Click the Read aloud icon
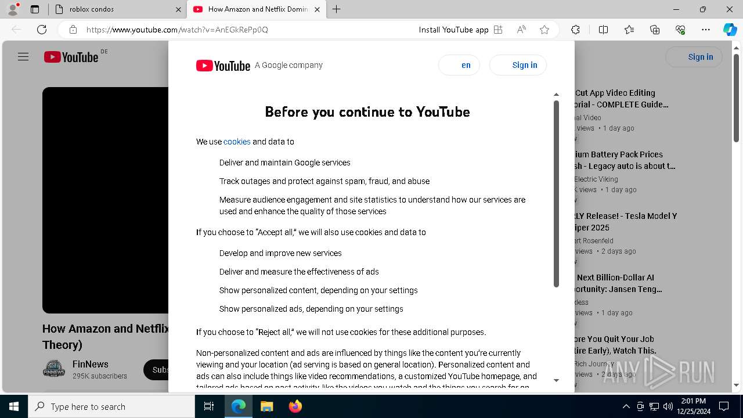Viewport: 743px width, 418px height. (x=521, y=30)
